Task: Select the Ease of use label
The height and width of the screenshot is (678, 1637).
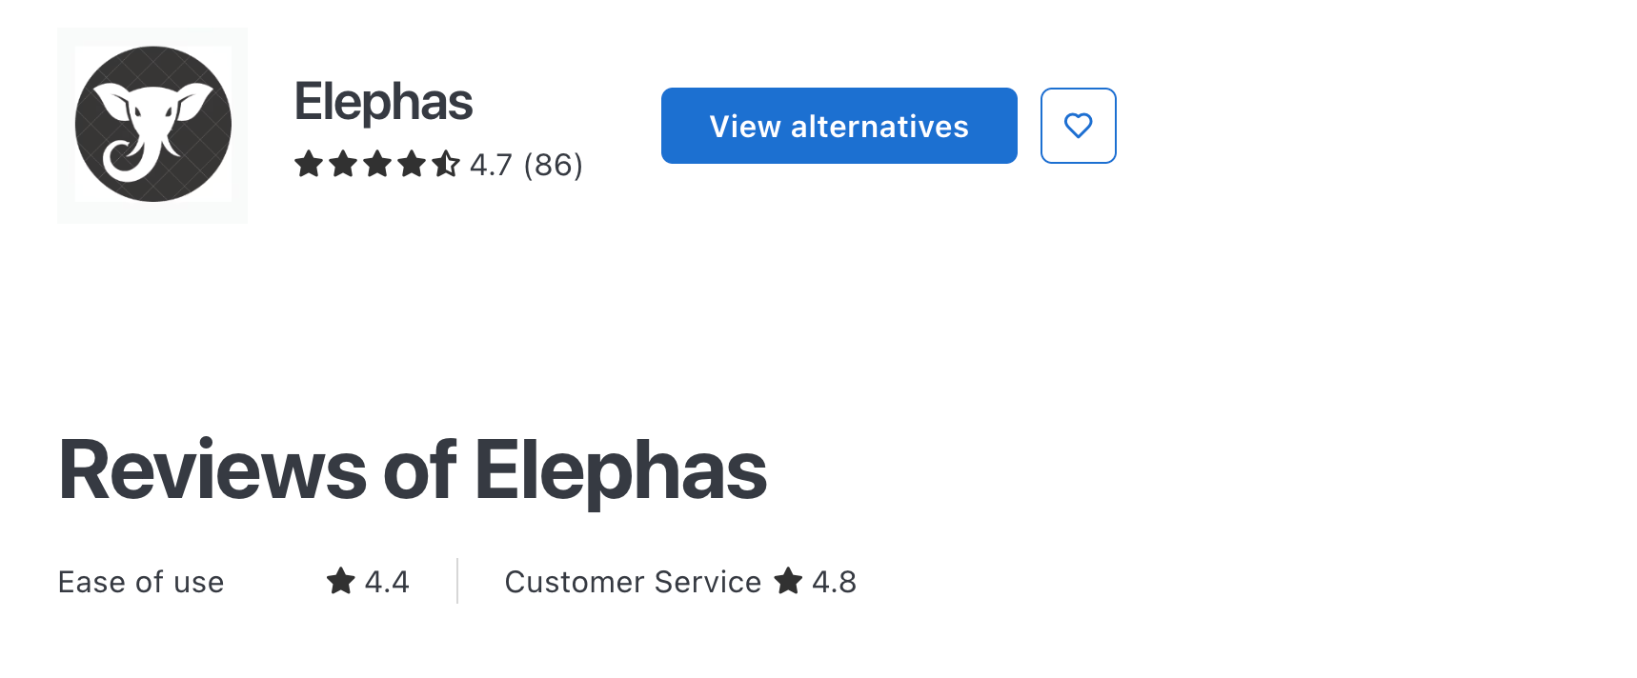Action: pyautogui.click(x=141, y=582)
